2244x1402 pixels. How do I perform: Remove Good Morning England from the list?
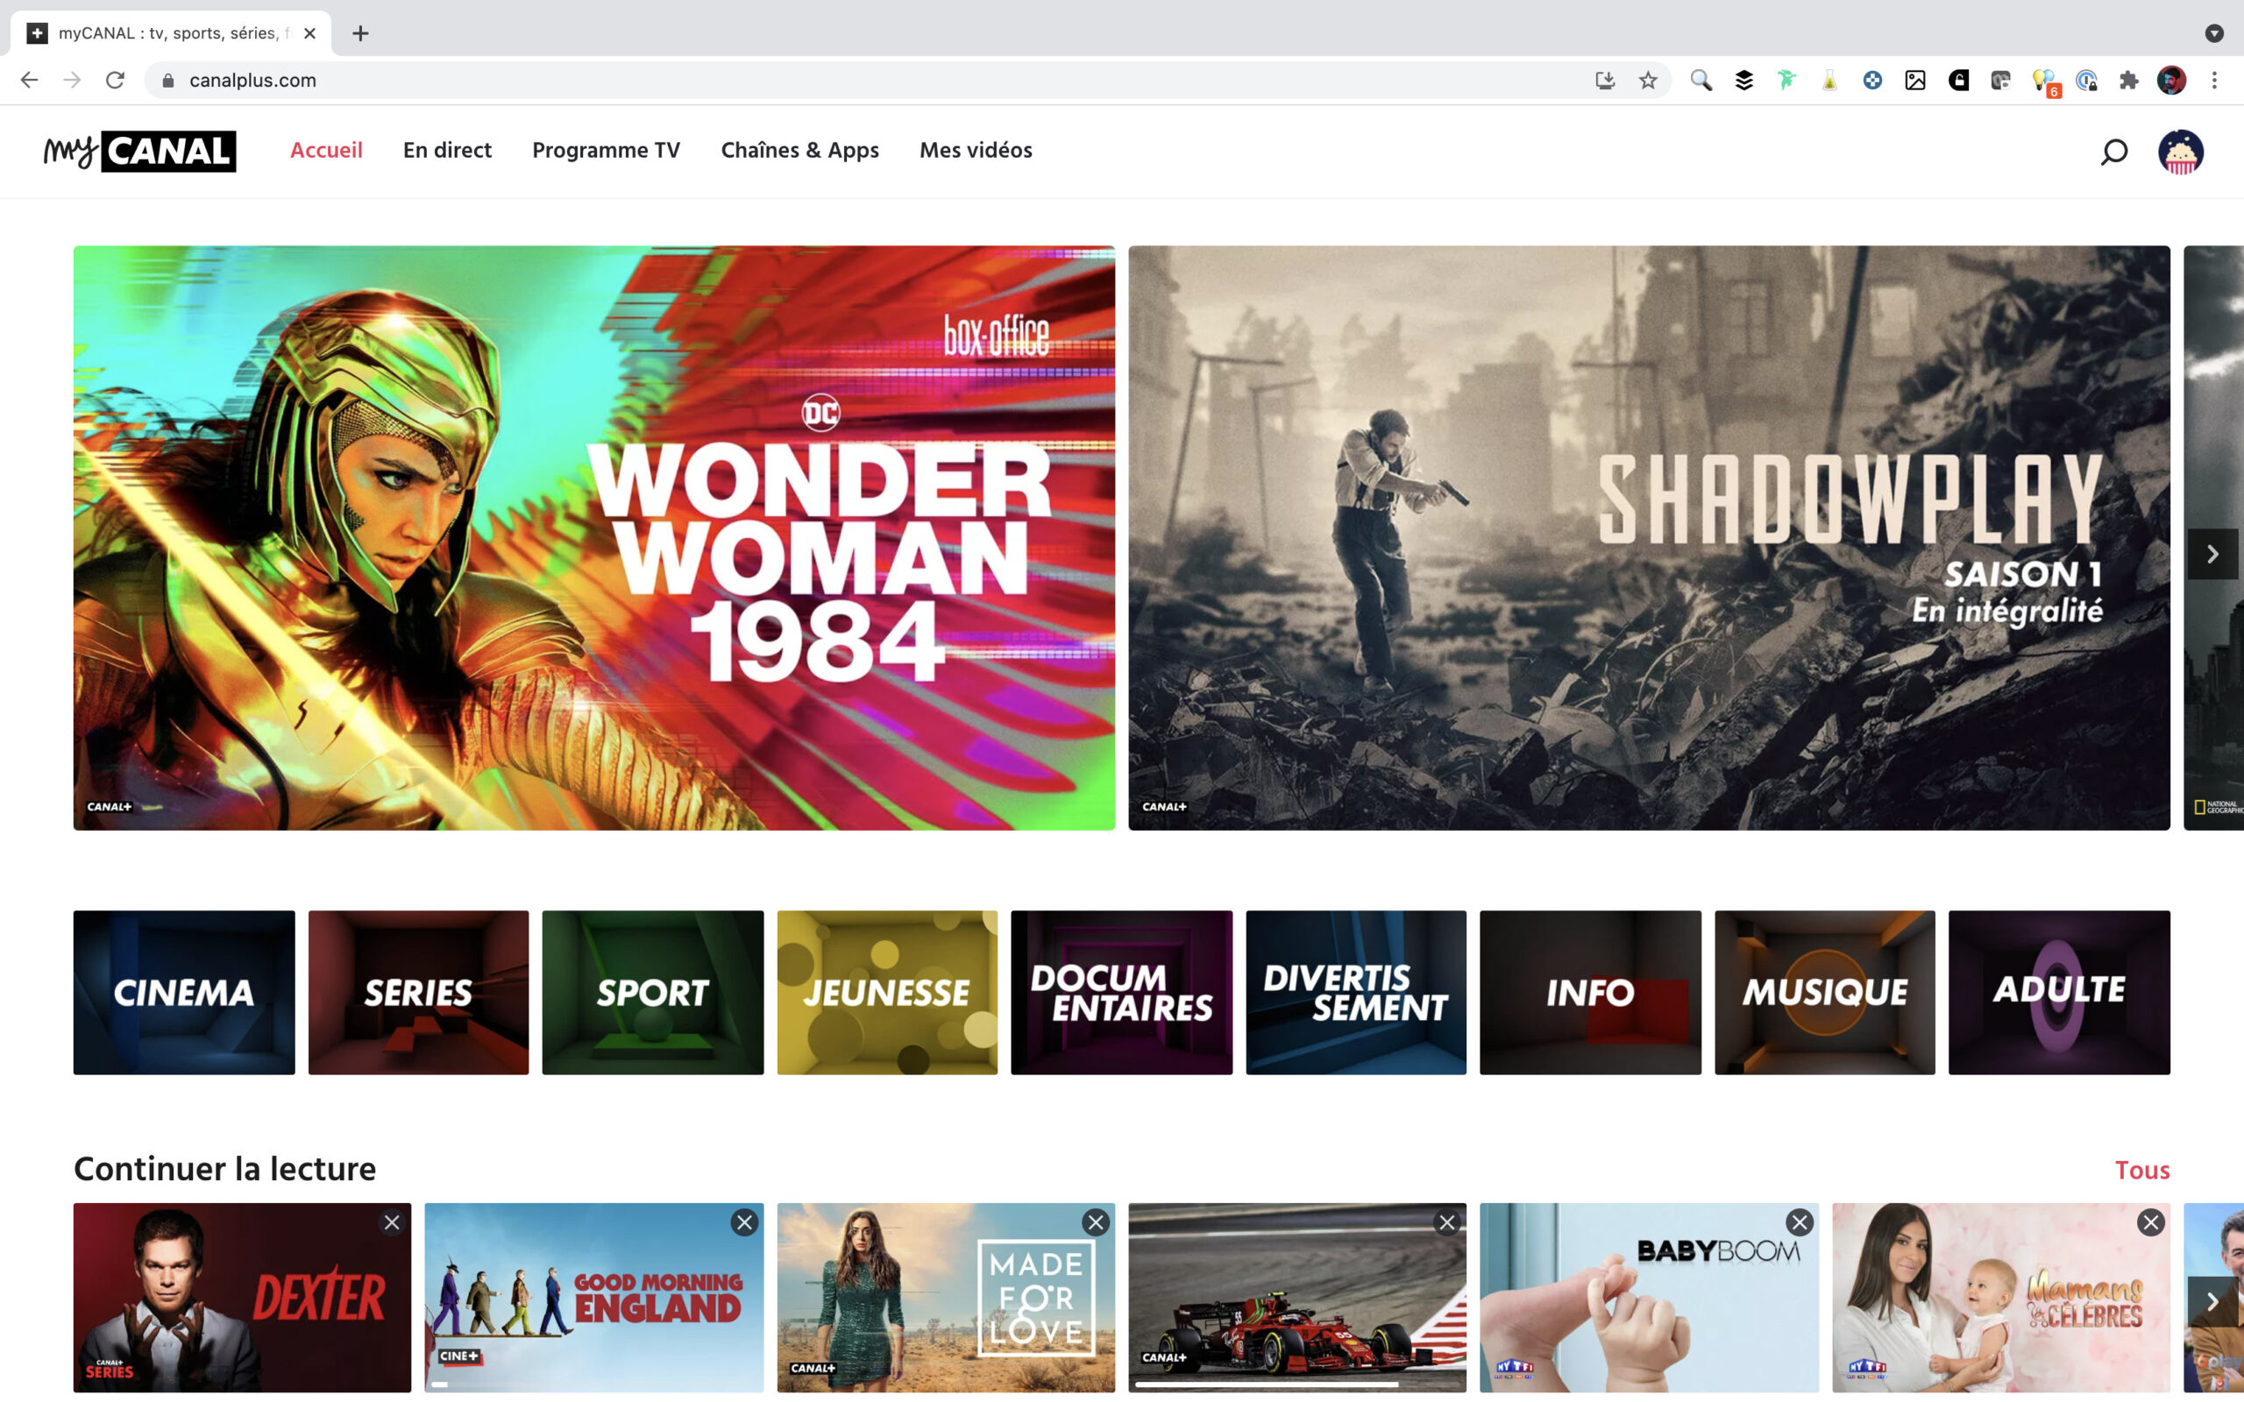pyautogui.click(x=744, y=1222)
